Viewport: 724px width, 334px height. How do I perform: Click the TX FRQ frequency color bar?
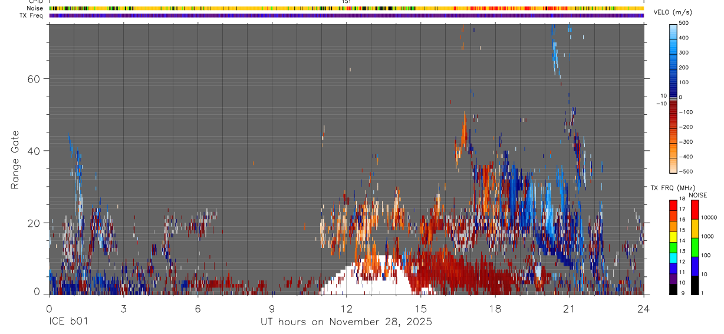point(673,247)
